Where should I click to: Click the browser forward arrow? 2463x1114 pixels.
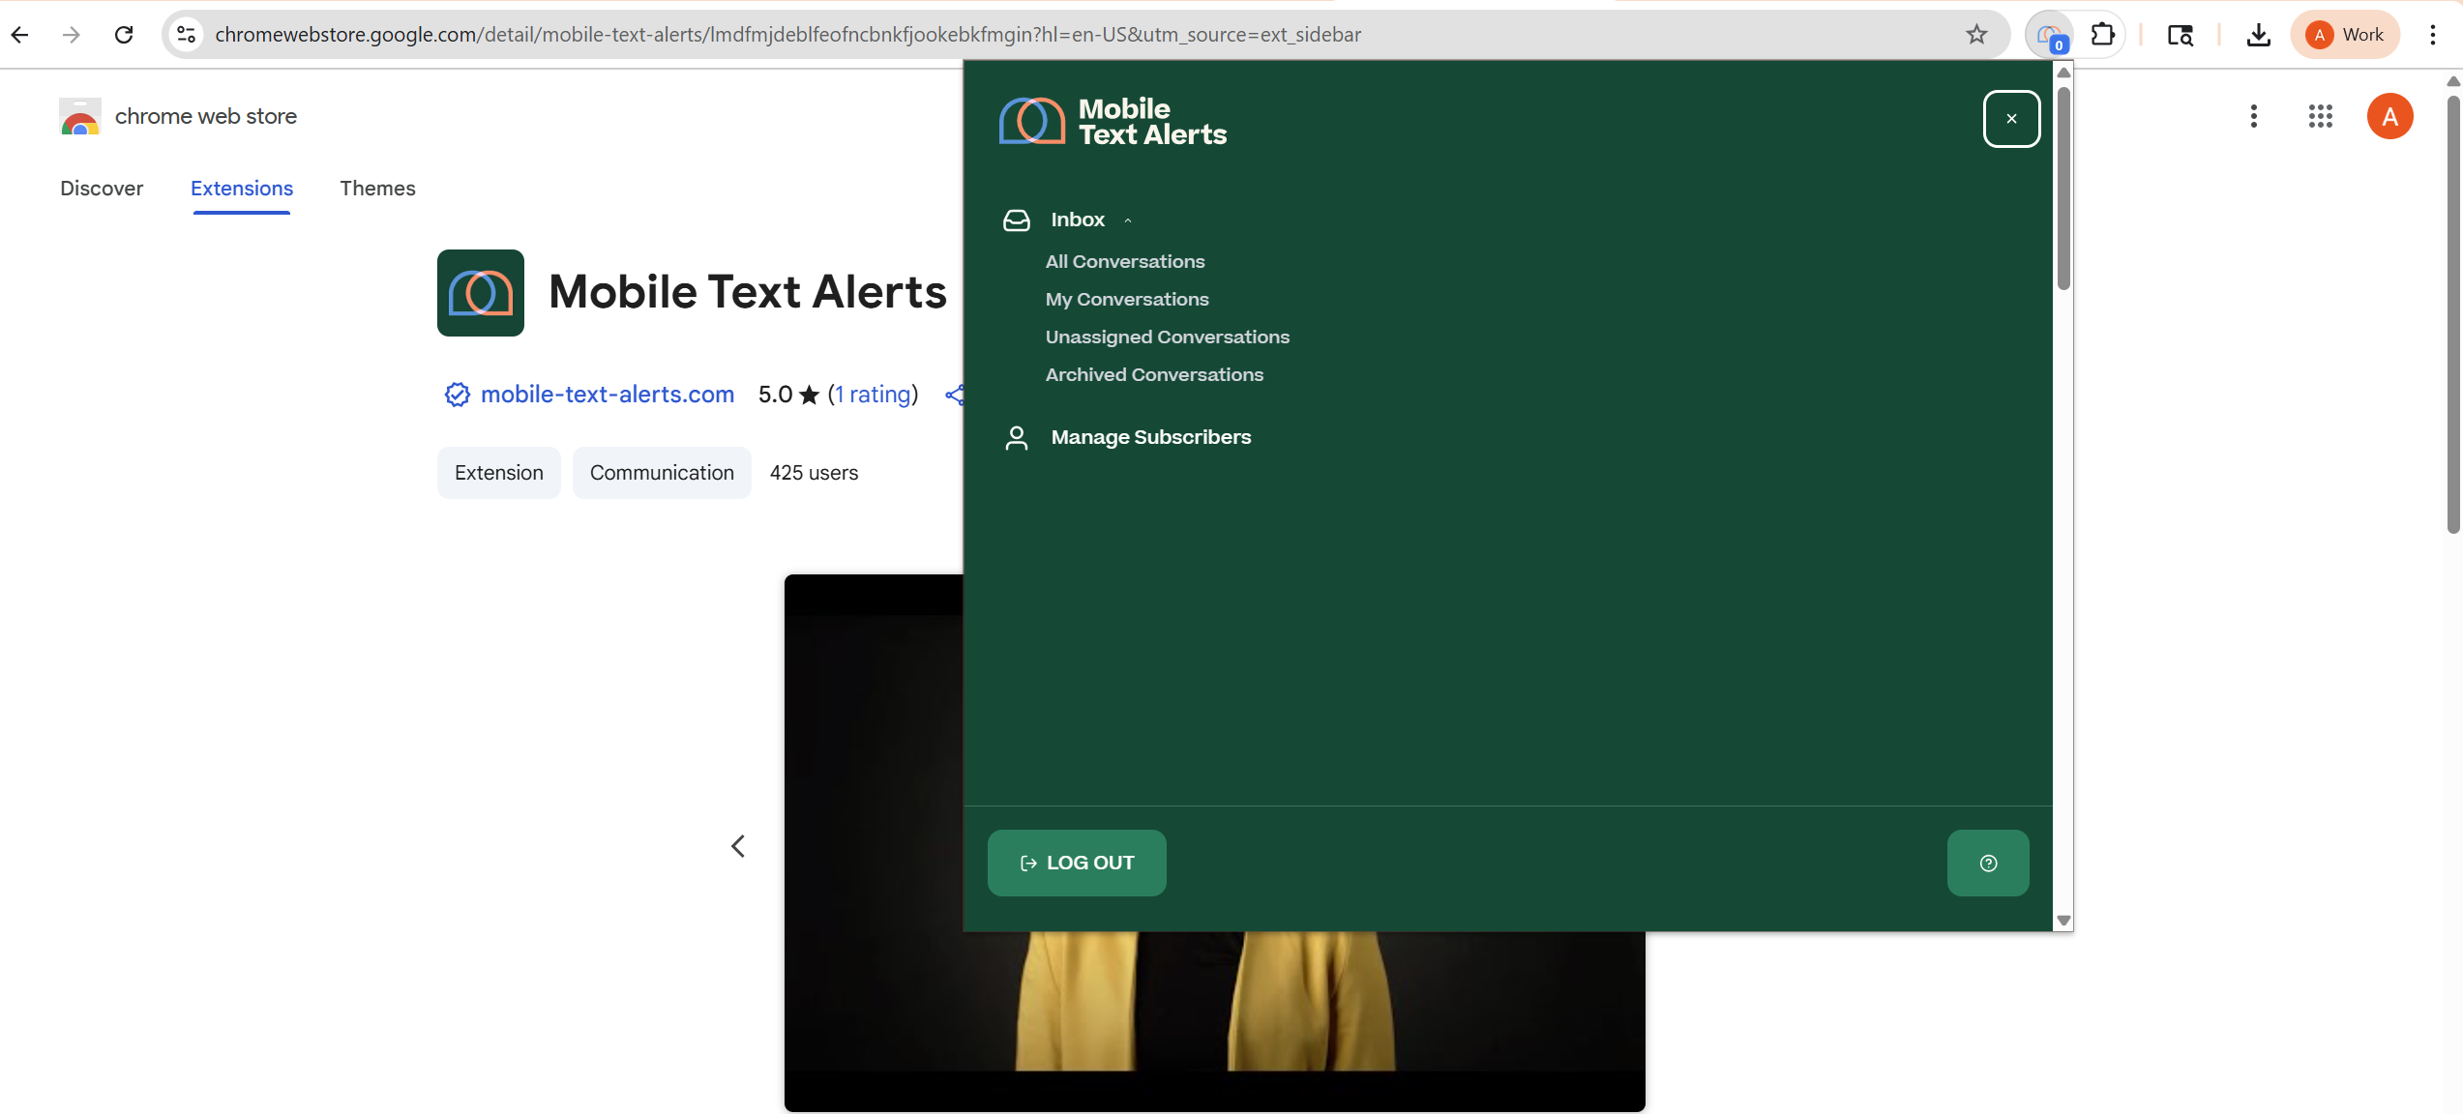pyautogui.click(x=72, y=35)
